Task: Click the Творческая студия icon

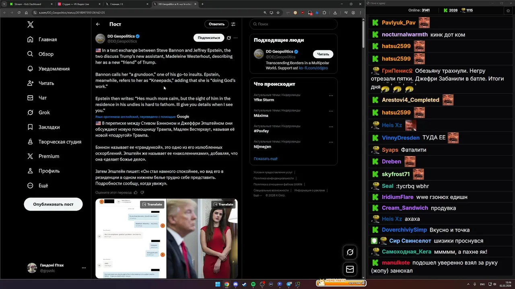Action: click(x=30, y=142)
